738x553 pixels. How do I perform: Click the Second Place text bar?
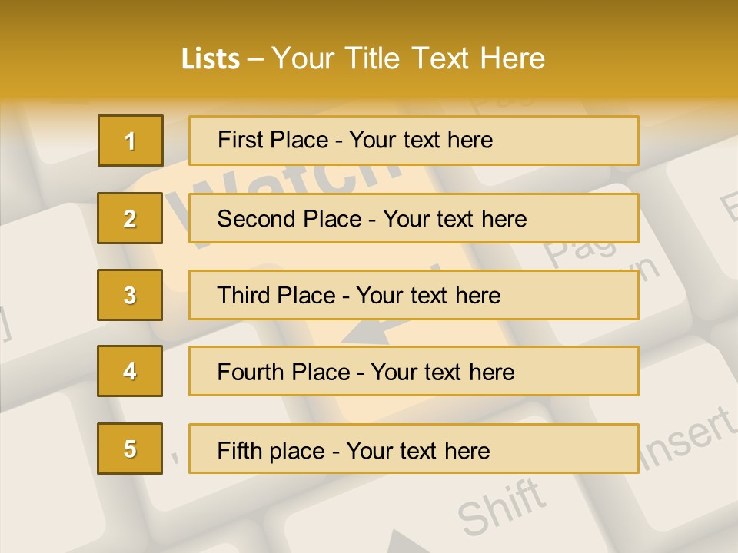click(x=414, y=218)
